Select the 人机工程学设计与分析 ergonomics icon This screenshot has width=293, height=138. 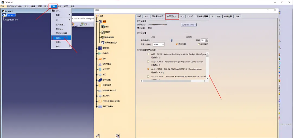[100, 101]
